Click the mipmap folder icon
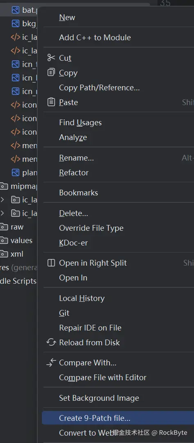This screenshot has height=443, width=194. pyautogui.click(x=3, y=186)
